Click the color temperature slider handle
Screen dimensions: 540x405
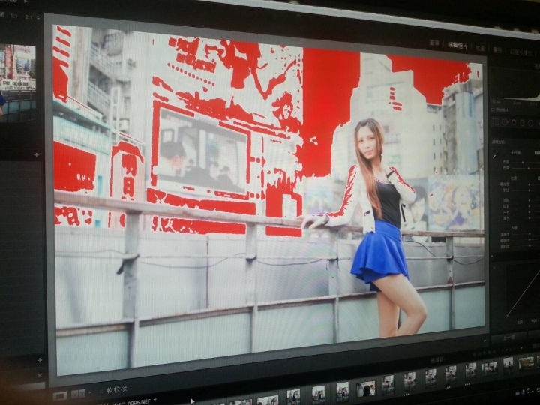(523, 163)
